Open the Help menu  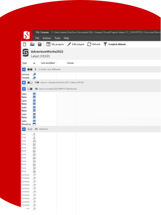click(x=66, y=38)
